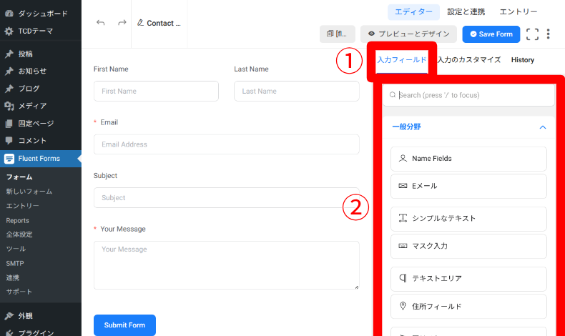Add the Name Fields element

click(x=468, y=159)
